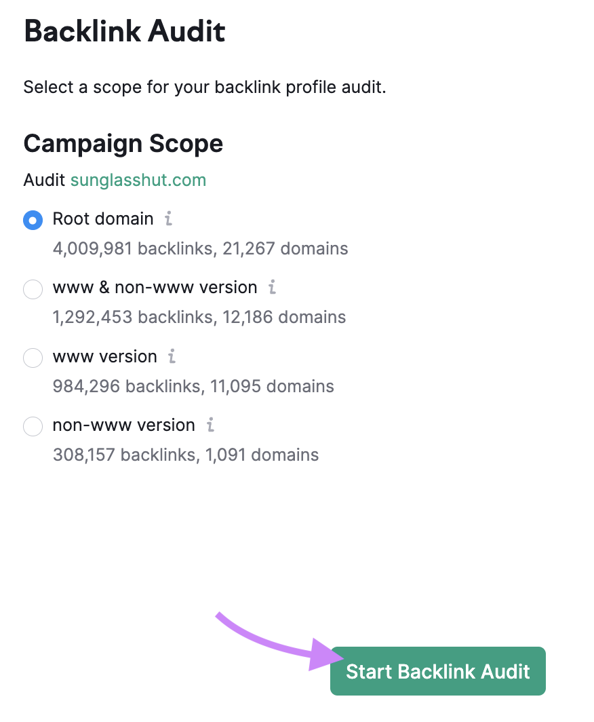Click the 1,292,453 backlinks count text
The image size is (594, 722).
click(x=132, y=318)
